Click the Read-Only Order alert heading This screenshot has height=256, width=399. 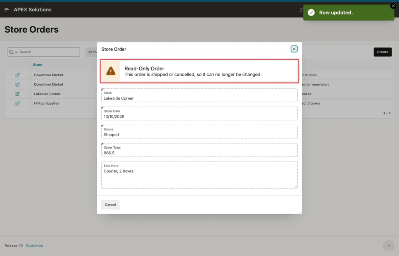(x=144, y=68)
